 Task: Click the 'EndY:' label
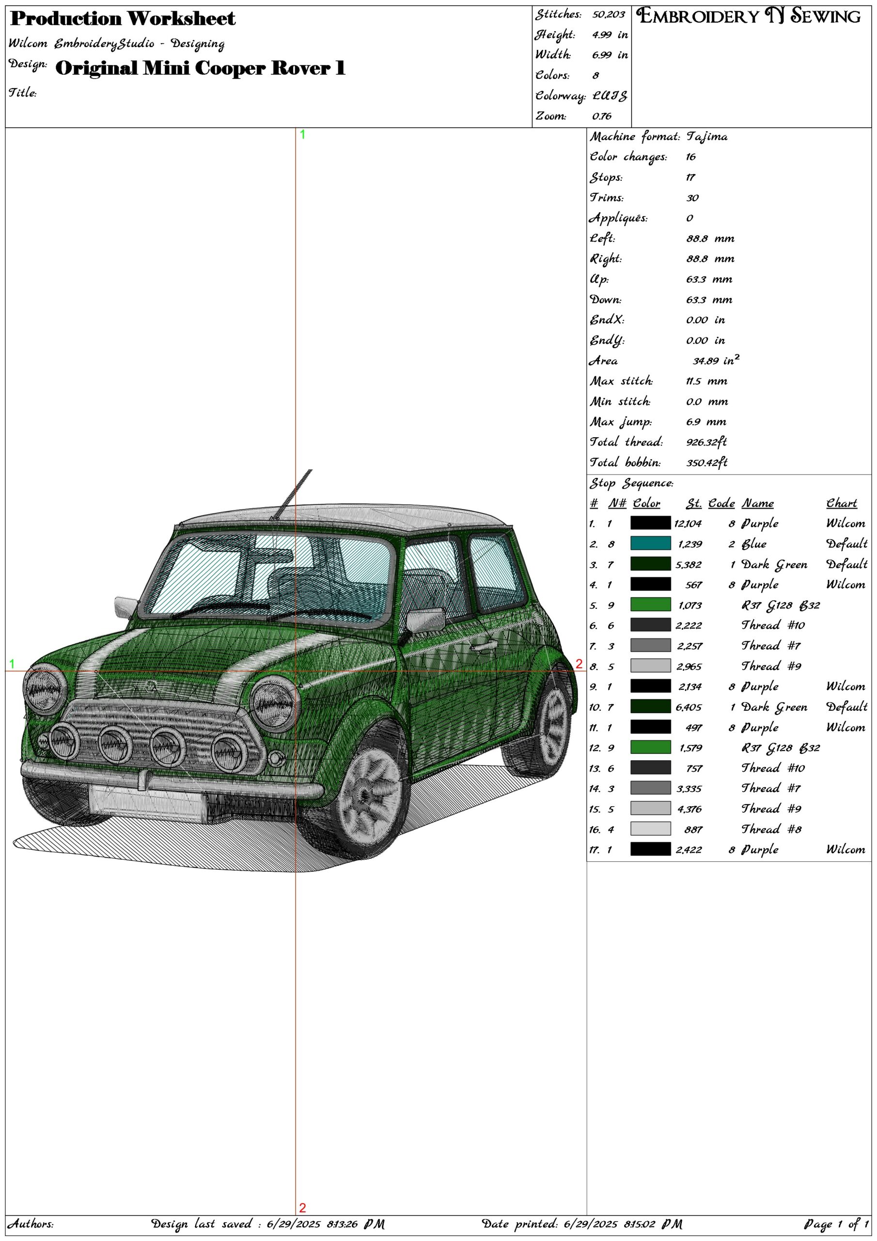[607, 340]
